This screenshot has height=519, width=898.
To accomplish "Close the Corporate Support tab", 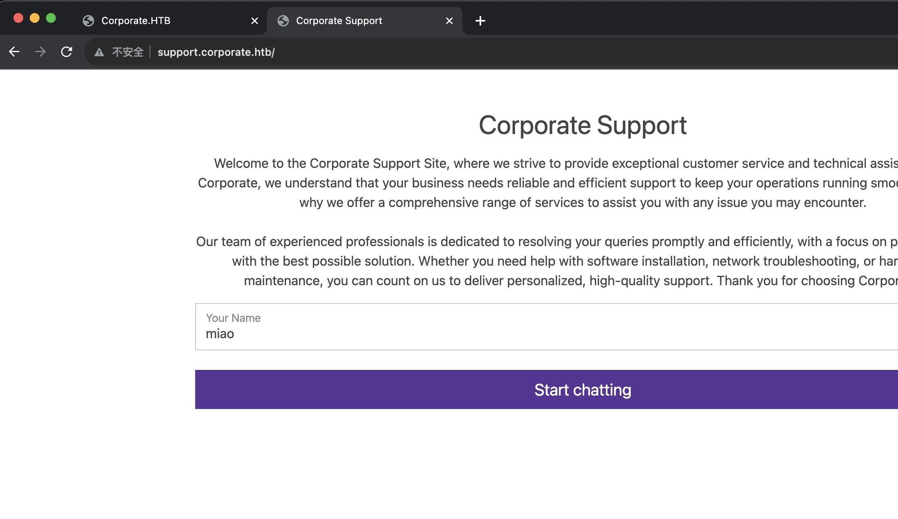I will 449,21.
